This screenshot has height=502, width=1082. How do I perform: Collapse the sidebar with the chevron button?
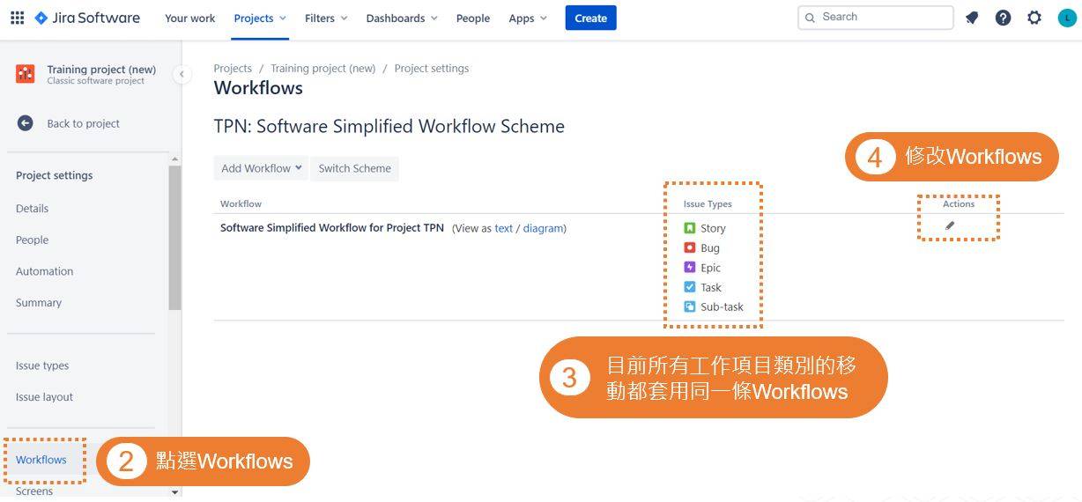point(182,74)
